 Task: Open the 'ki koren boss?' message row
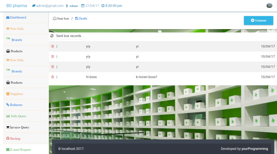coord(146,77)
